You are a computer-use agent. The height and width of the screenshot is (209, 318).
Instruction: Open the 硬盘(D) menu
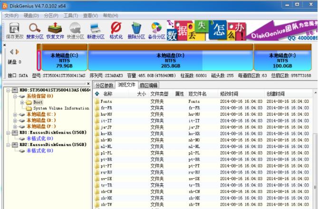[x=31, y=16]
